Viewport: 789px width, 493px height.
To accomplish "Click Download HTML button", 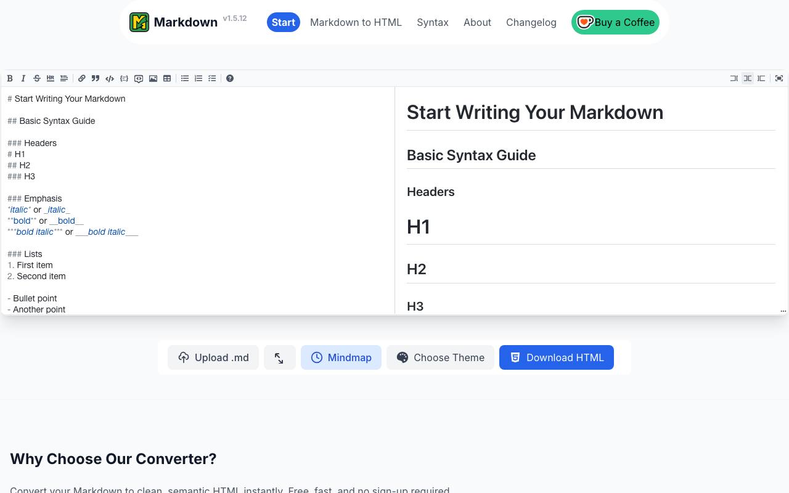I will tap(557, 357).
